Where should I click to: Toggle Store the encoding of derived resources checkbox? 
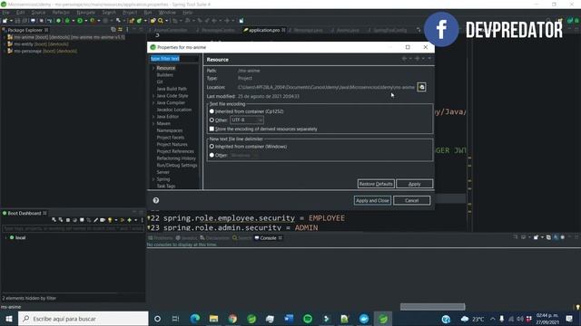click(212, 129)
